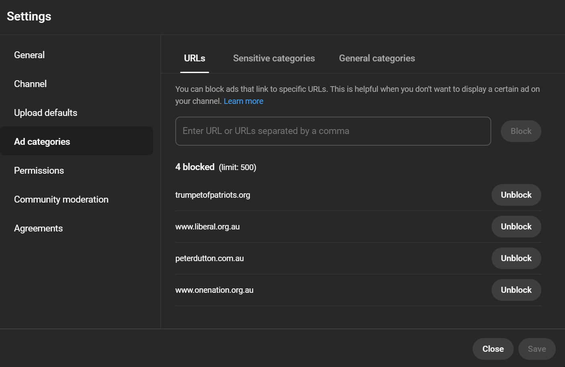Open the General categories tab
This screenshot has width=565, height=367.
click(x=377, y=58)
